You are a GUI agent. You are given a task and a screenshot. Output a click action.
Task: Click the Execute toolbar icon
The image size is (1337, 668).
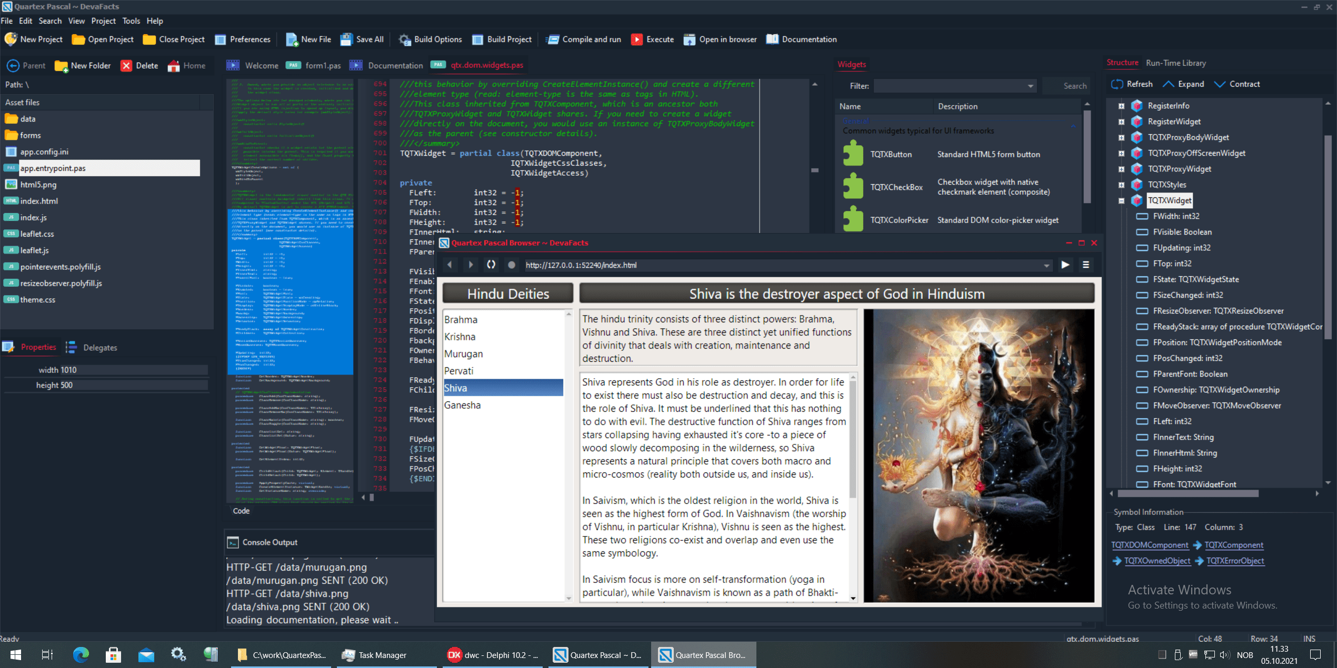tap(636, 39)
